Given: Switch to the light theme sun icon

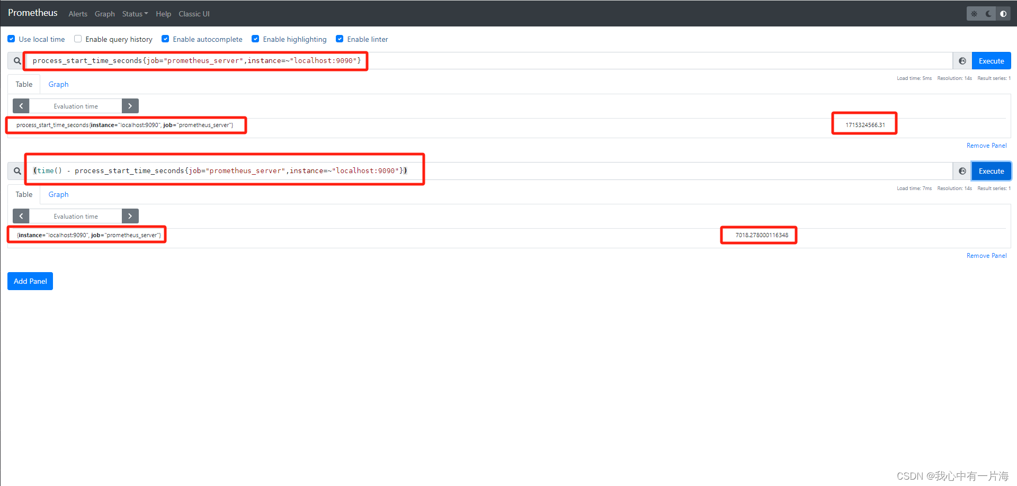Looking at the screenshot, I should (x=974, y=14).
